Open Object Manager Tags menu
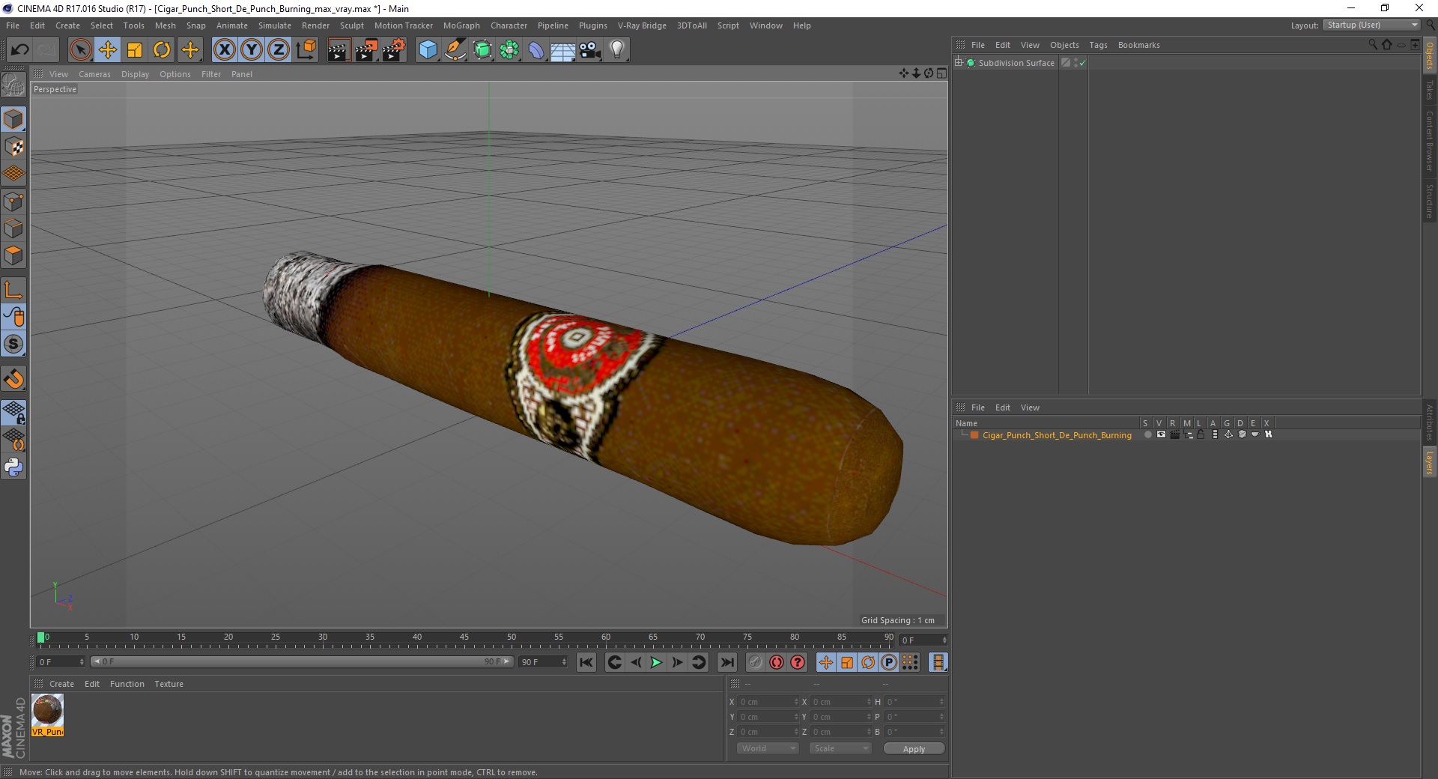This screenshot has height=779, width=1438. coord(1098,45)
